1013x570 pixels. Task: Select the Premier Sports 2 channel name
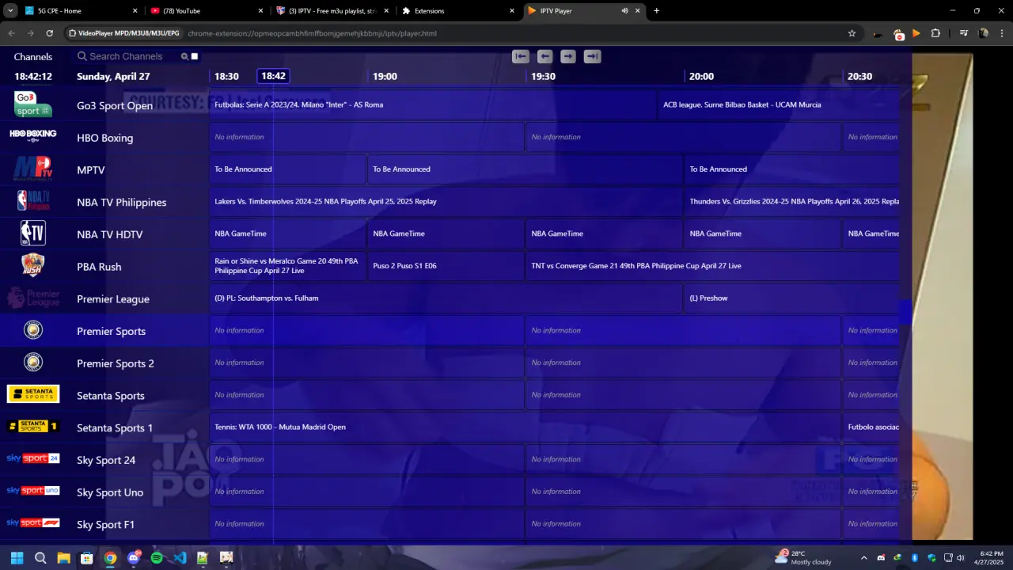pyautogui.click(x=116, y=363)
